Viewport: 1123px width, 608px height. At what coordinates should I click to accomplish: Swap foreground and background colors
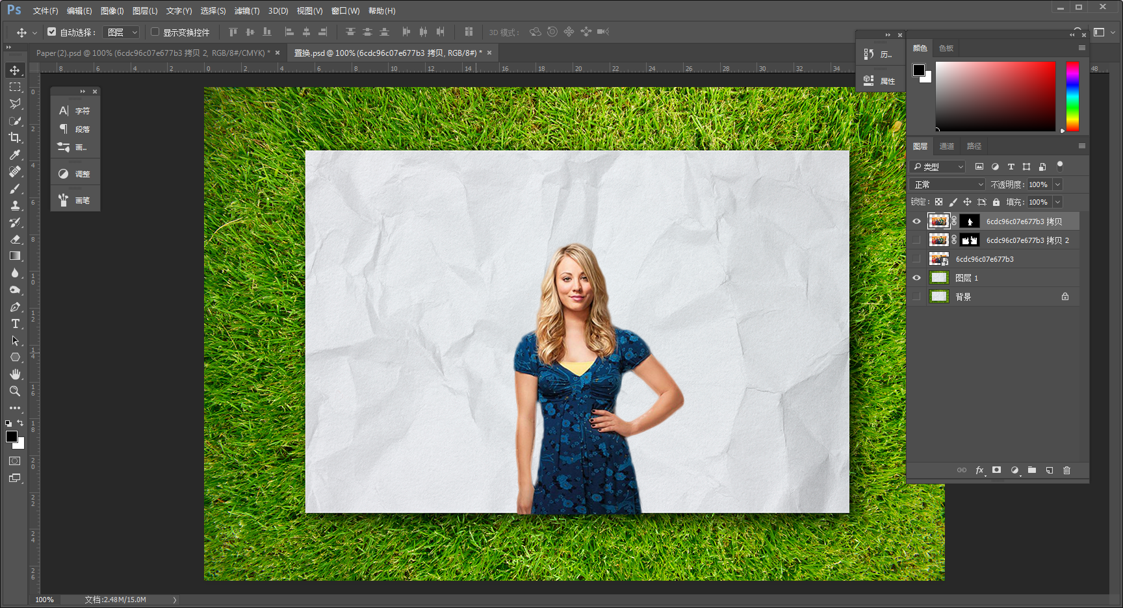coord(20,423)
